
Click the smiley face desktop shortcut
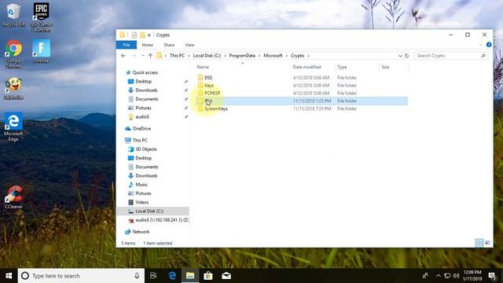tap(13, 88)
